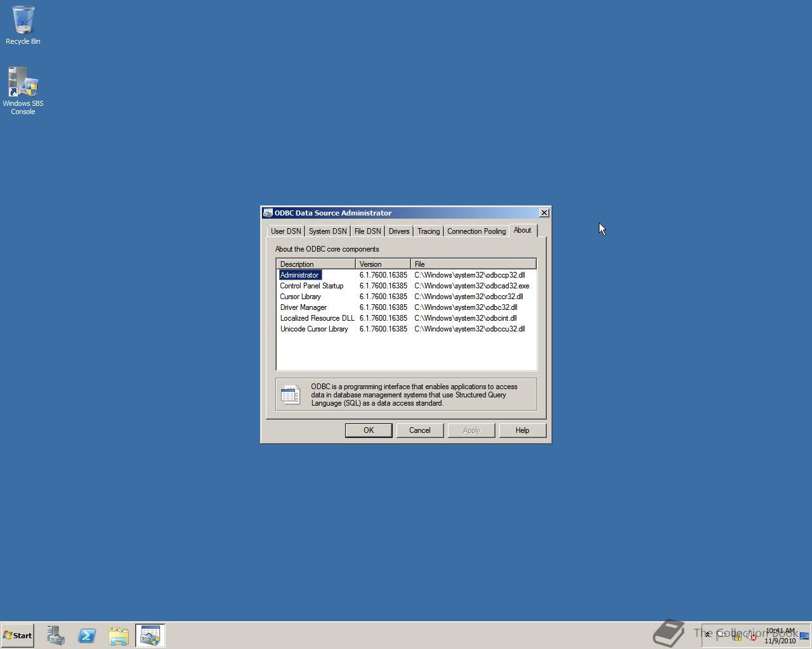
Task: Click the odbcad32.exe file path
Action: coord(471,286)
